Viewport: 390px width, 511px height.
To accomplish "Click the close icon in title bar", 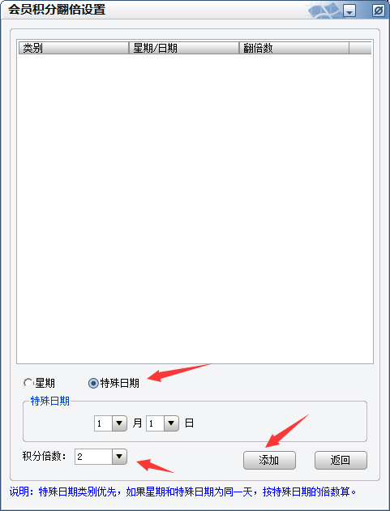I will tap(379, 11).
